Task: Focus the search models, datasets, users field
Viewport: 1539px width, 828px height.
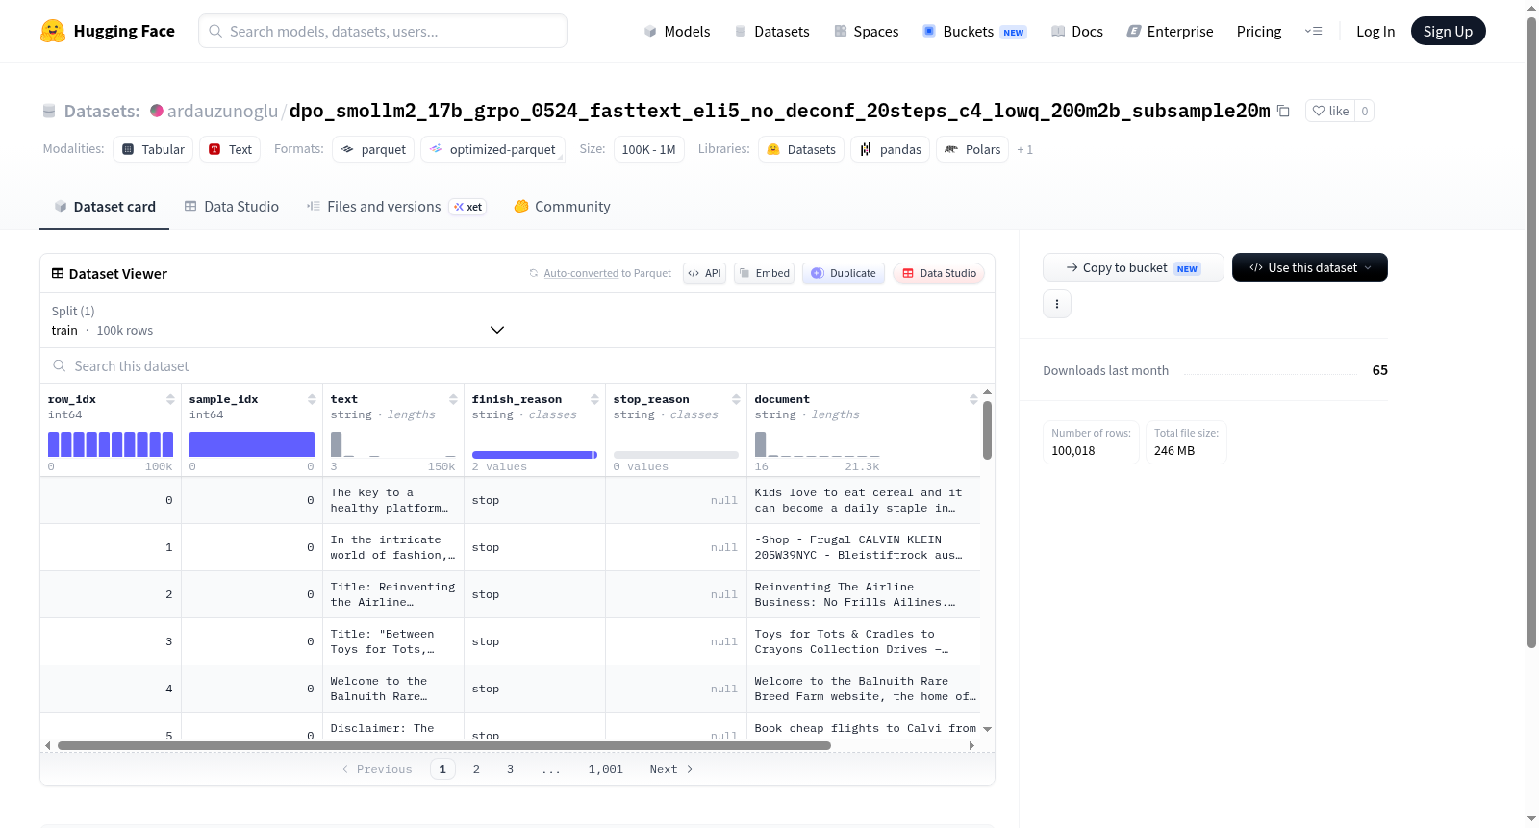Action: pos(383,31)
